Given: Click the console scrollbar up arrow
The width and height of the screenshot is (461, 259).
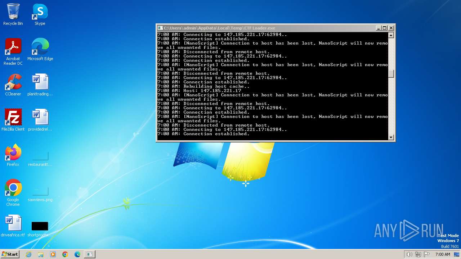Looking at the screenshot, I should [x=391, y=35].
